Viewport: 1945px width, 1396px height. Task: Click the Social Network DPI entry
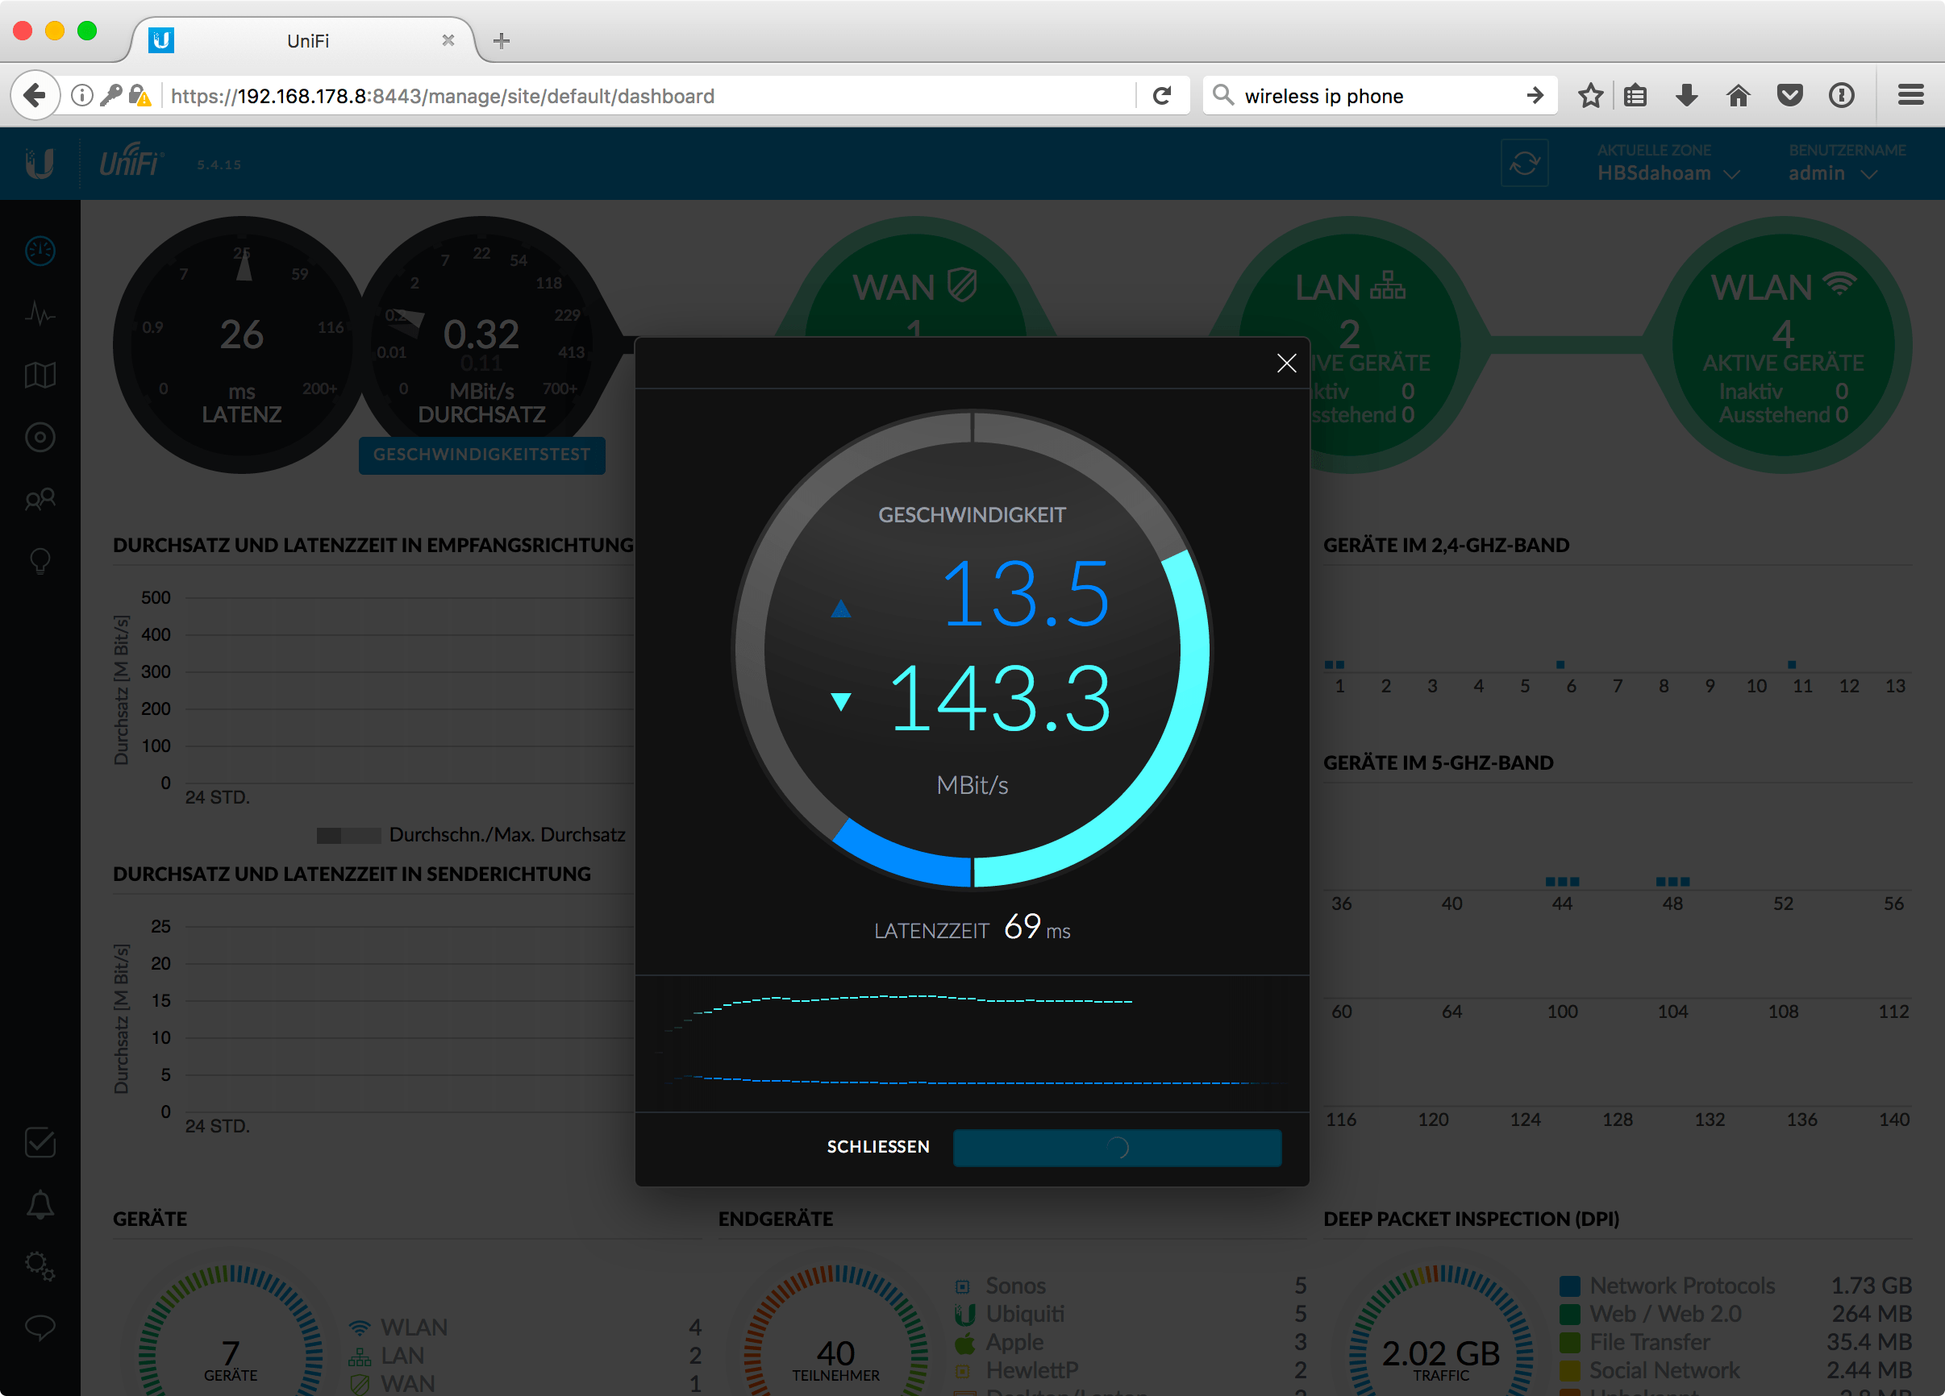coord(1736,1369)
